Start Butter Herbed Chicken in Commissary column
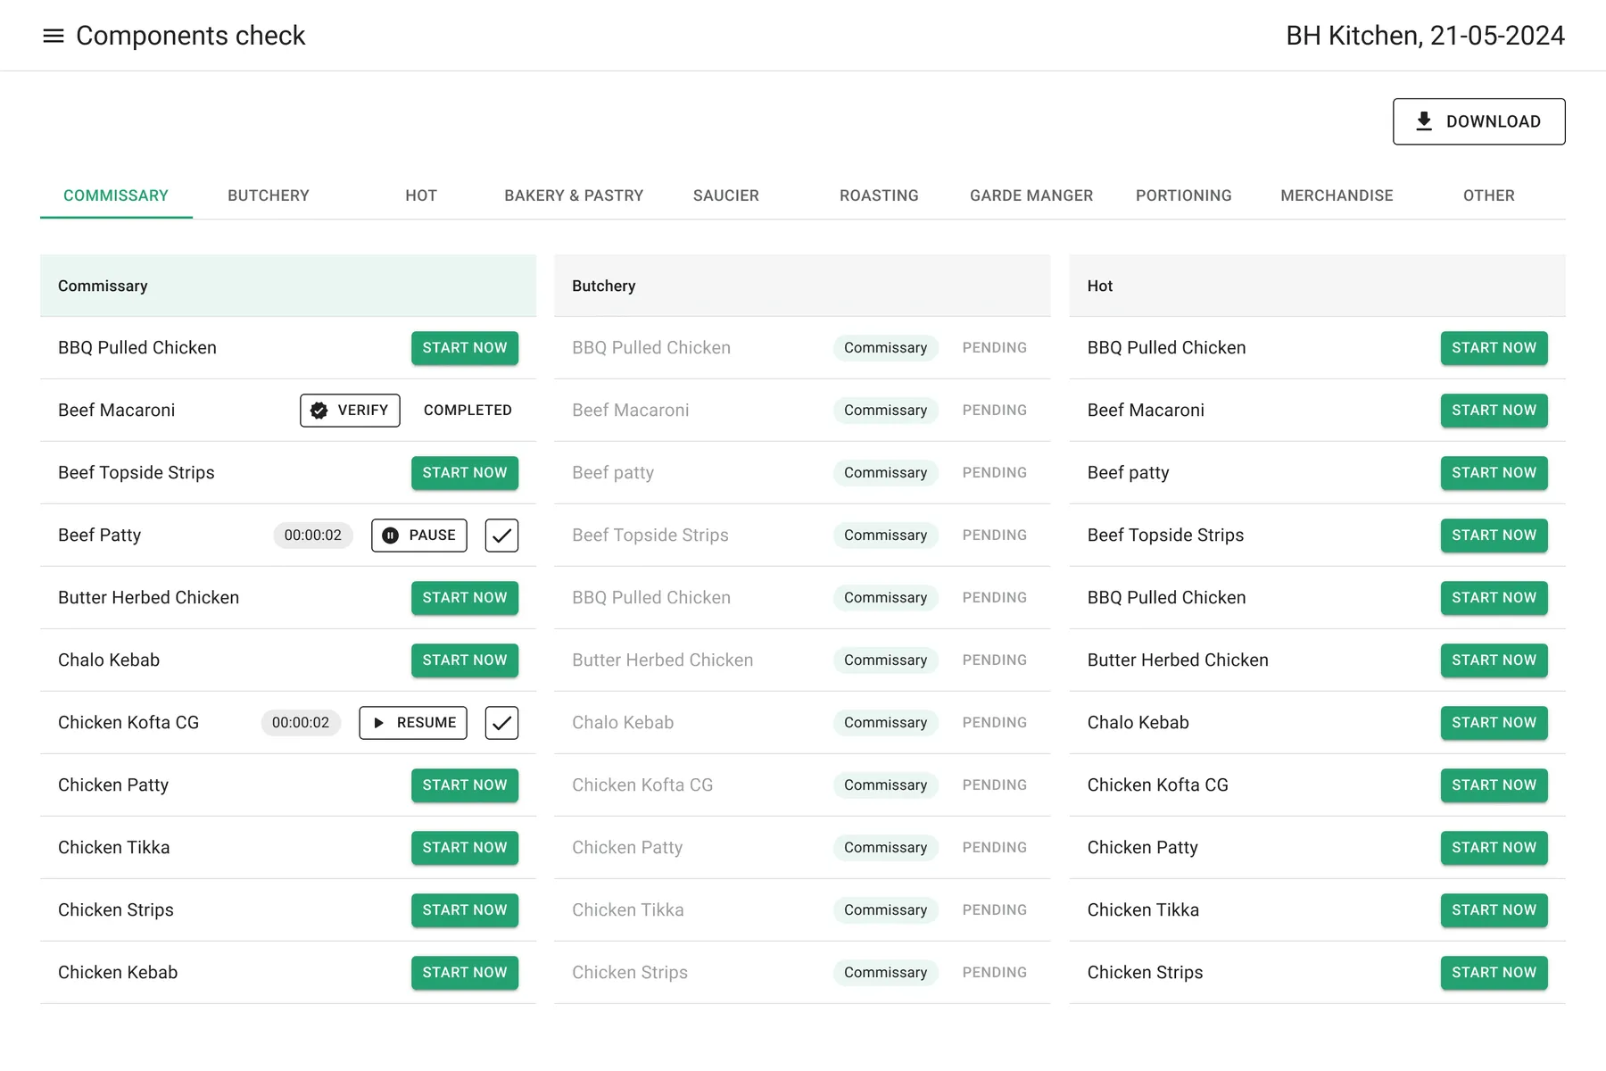 click(x=465, y=598)
